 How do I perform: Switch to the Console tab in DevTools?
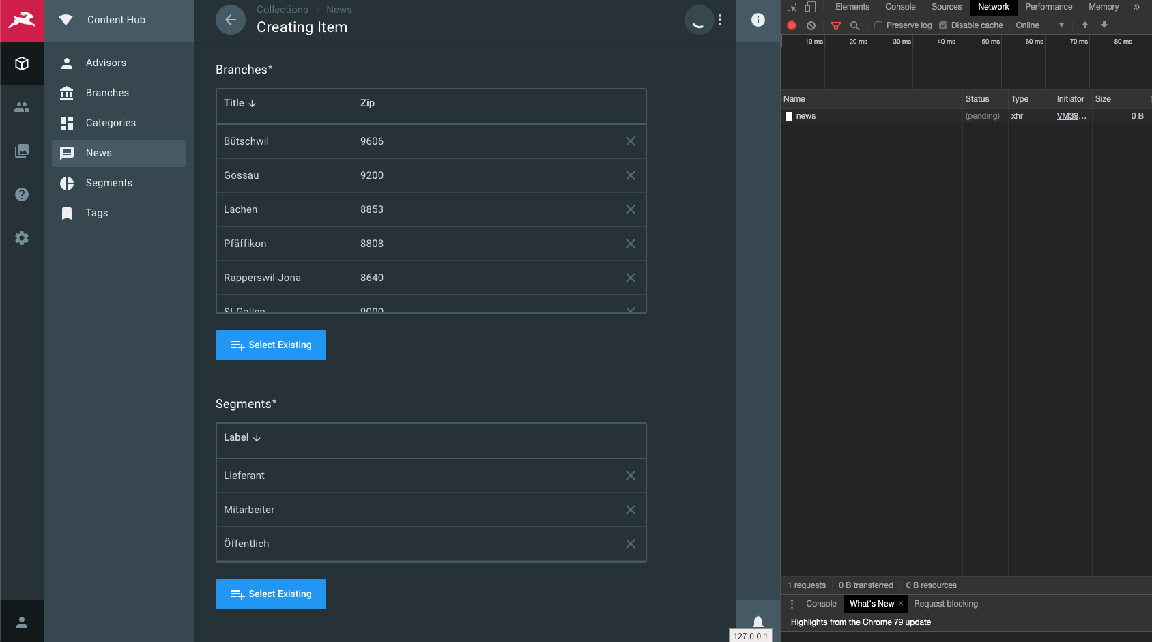click(x=899, y=7)
